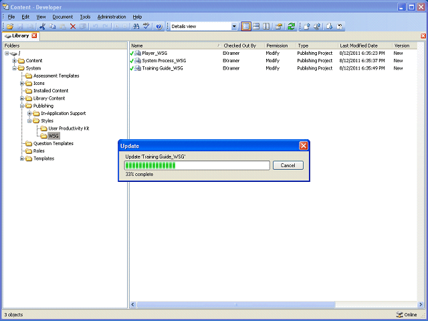Click the Online status icon

[x=399, y=314]
